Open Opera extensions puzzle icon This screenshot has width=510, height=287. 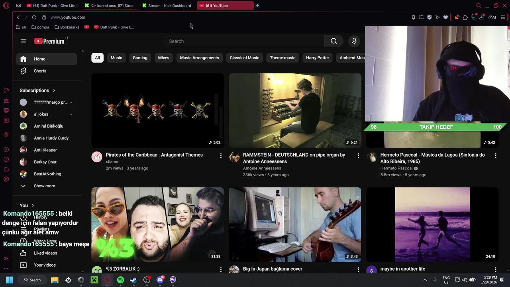465,17
